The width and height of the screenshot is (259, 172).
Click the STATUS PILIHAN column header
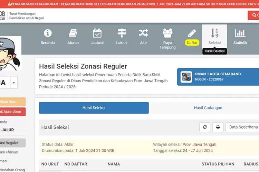point(218,164)
